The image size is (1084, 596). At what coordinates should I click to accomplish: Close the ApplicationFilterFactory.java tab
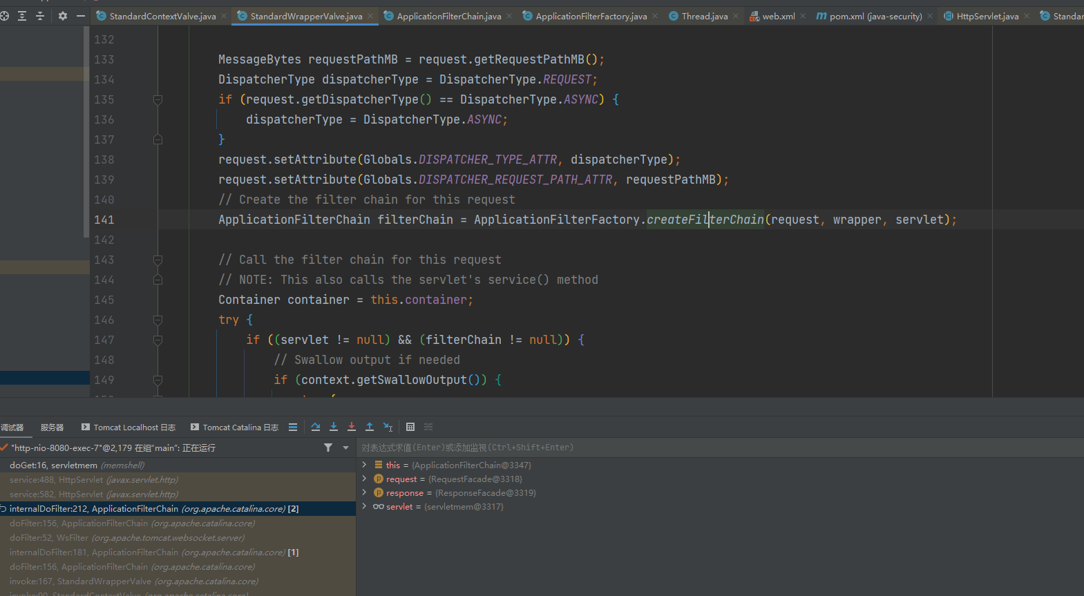(655, 16)
